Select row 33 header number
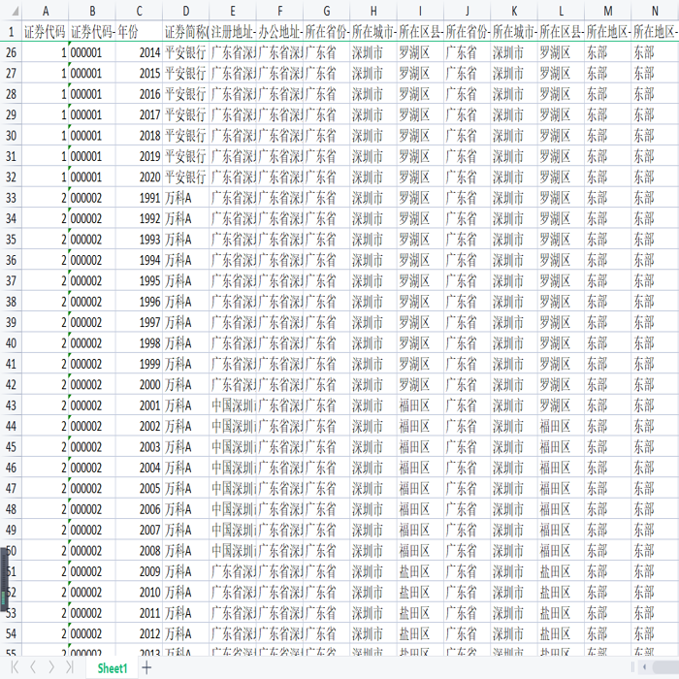Image resolution: width=679 pixels, height=679 pixels. coord(11,198)
